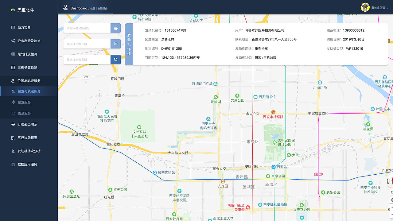Screen dimensions: 393x221
Task: Collapse the 发动机详情 side tab
Action: tap(129, 44)
